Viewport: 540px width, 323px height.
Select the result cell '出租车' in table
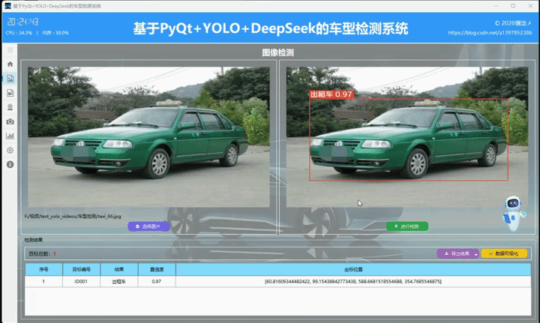coord(118,281)
